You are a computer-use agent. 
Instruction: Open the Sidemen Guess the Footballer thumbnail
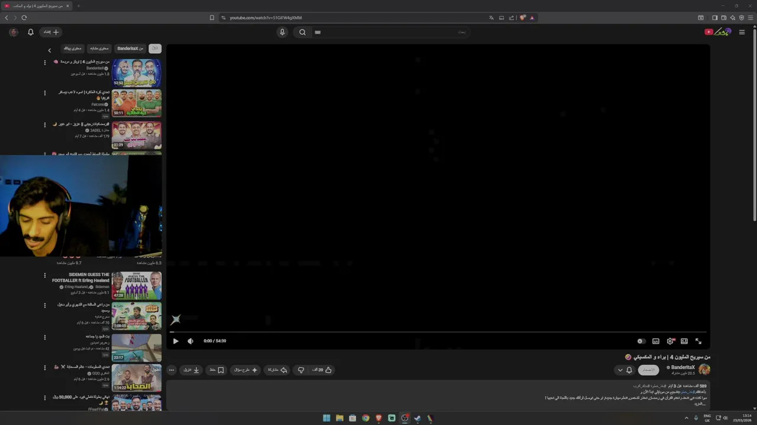tap(137, 286)
